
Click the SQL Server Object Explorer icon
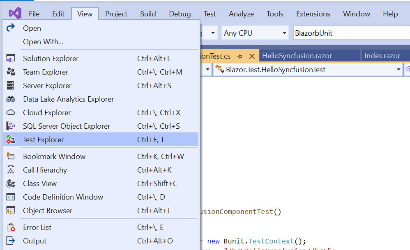(x=10, y=126)
